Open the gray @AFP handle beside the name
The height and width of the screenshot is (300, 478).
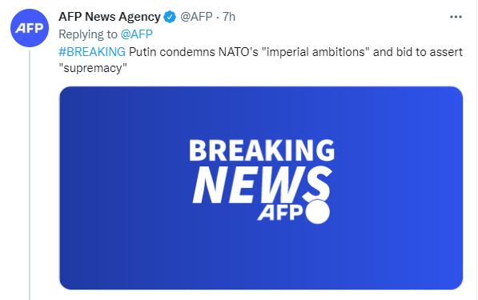pyautogui.click(x=196, y=17)
